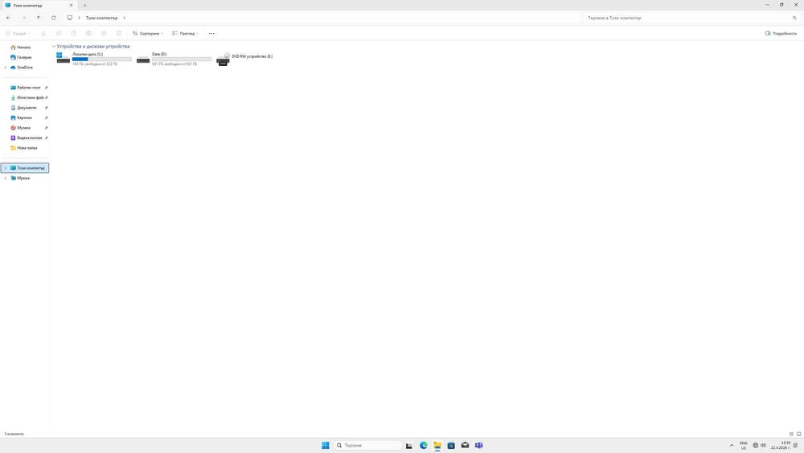Show hidden system tray icons
Screen dimensions: 804x453
(x=731, y=445)
